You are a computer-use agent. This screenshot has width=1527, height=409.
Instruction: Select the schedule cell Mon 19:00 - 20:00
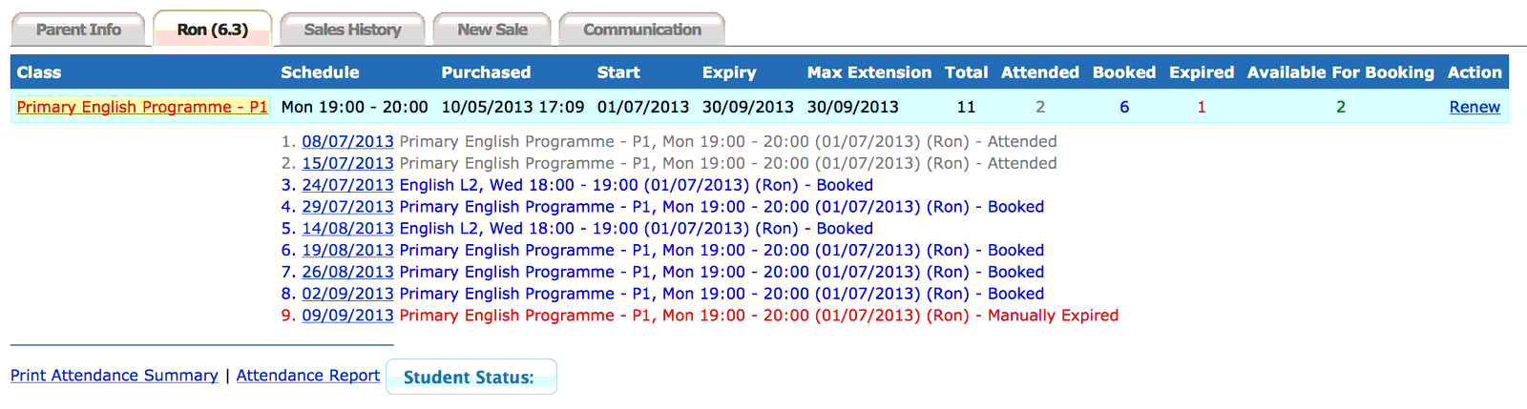tap(354, 107)
